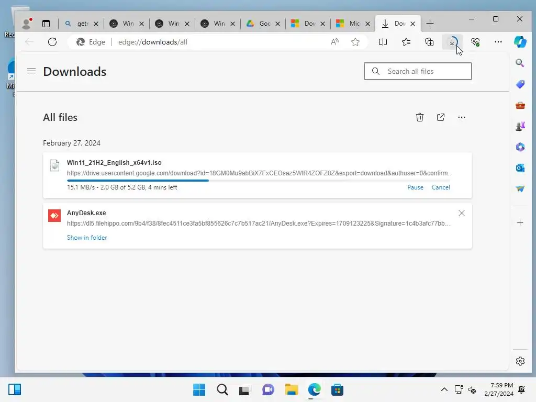This screenshot has height=402, width=536.
Task: Open sidebar Outlook icon
Action: (x=520, y=168)
